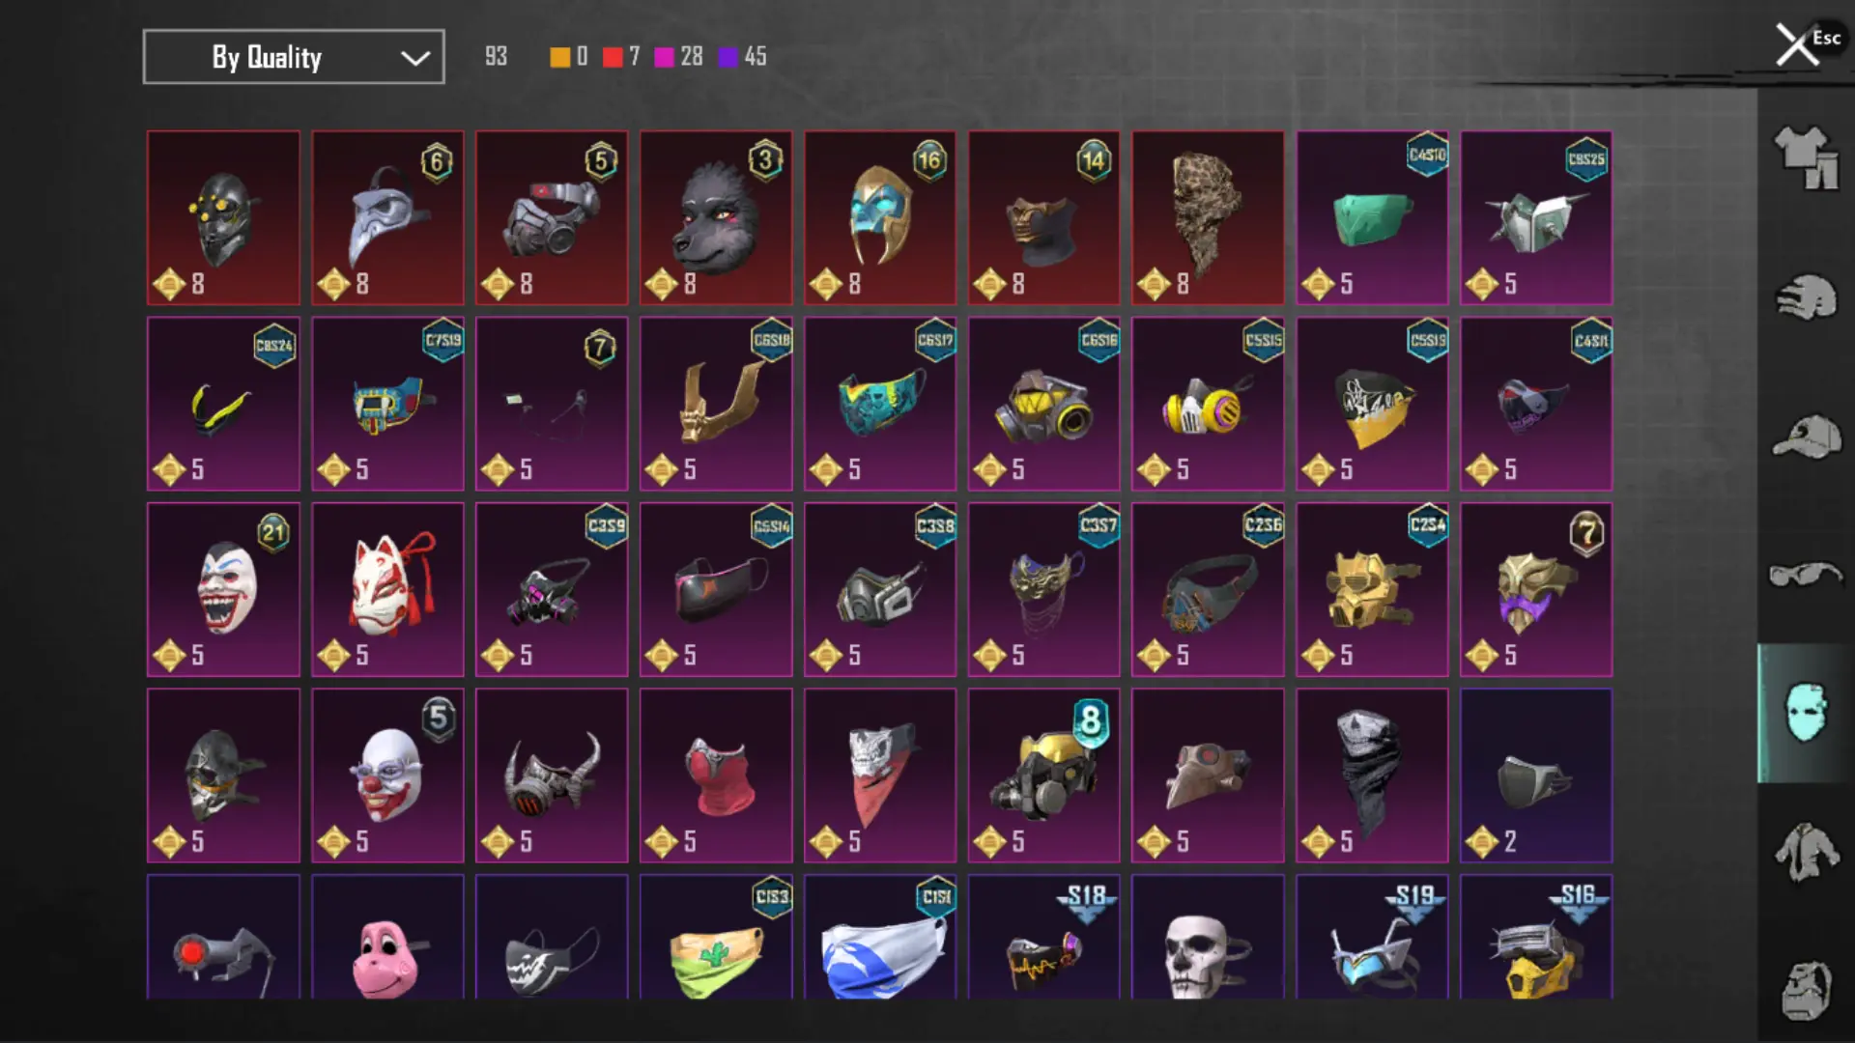Select the glasses category icon
This screenshot has height=1043, width=1855.
tap(1806, 575)
